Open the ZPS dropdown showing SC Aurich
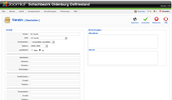 pos(49,38)
